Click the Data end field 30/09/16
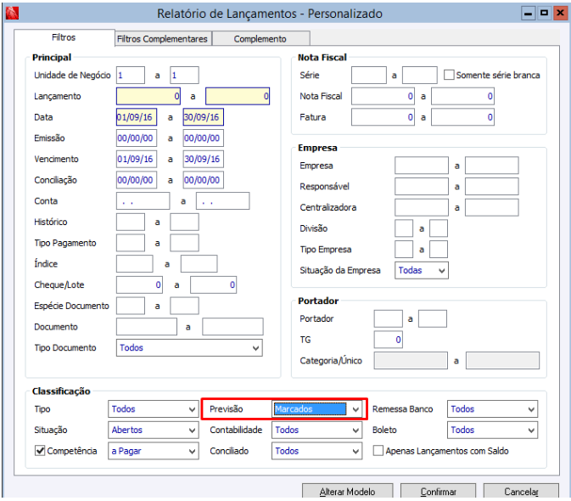571x501 pixels. [203, 117]
